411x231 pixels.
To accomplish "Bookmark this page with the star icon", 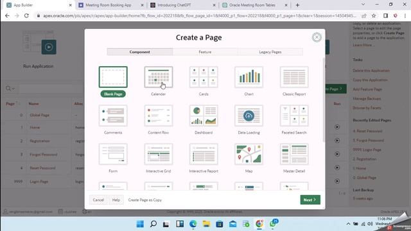I will coord(374,15).
